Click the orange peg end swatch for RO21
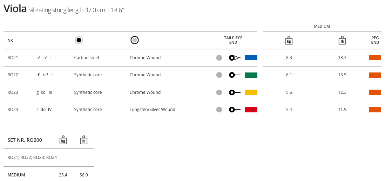This screenshot has height=181, width=385. (x=375, y=58)
